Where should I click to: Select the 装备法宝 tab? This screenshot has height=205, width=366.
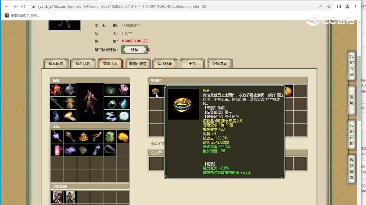click(110, 63)
